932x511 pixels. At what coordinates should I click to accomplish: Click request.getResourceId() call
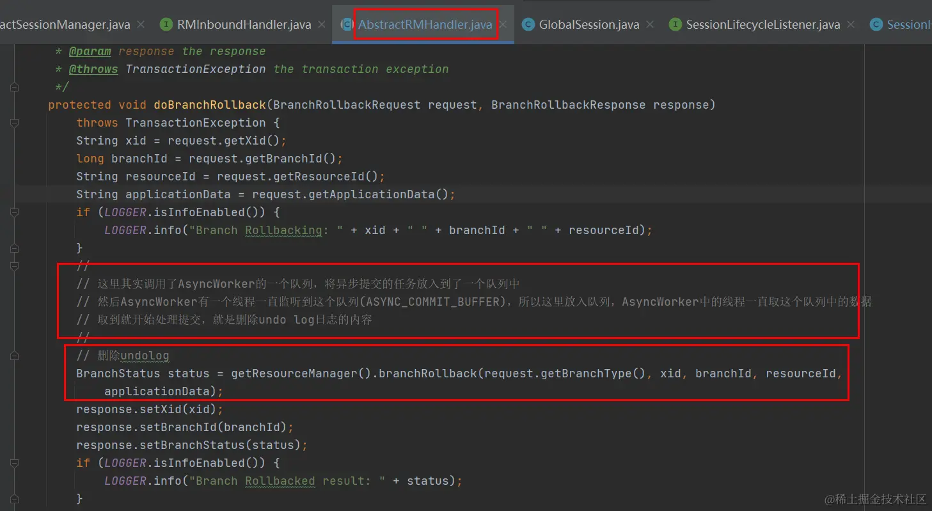(x=297, y=177)
